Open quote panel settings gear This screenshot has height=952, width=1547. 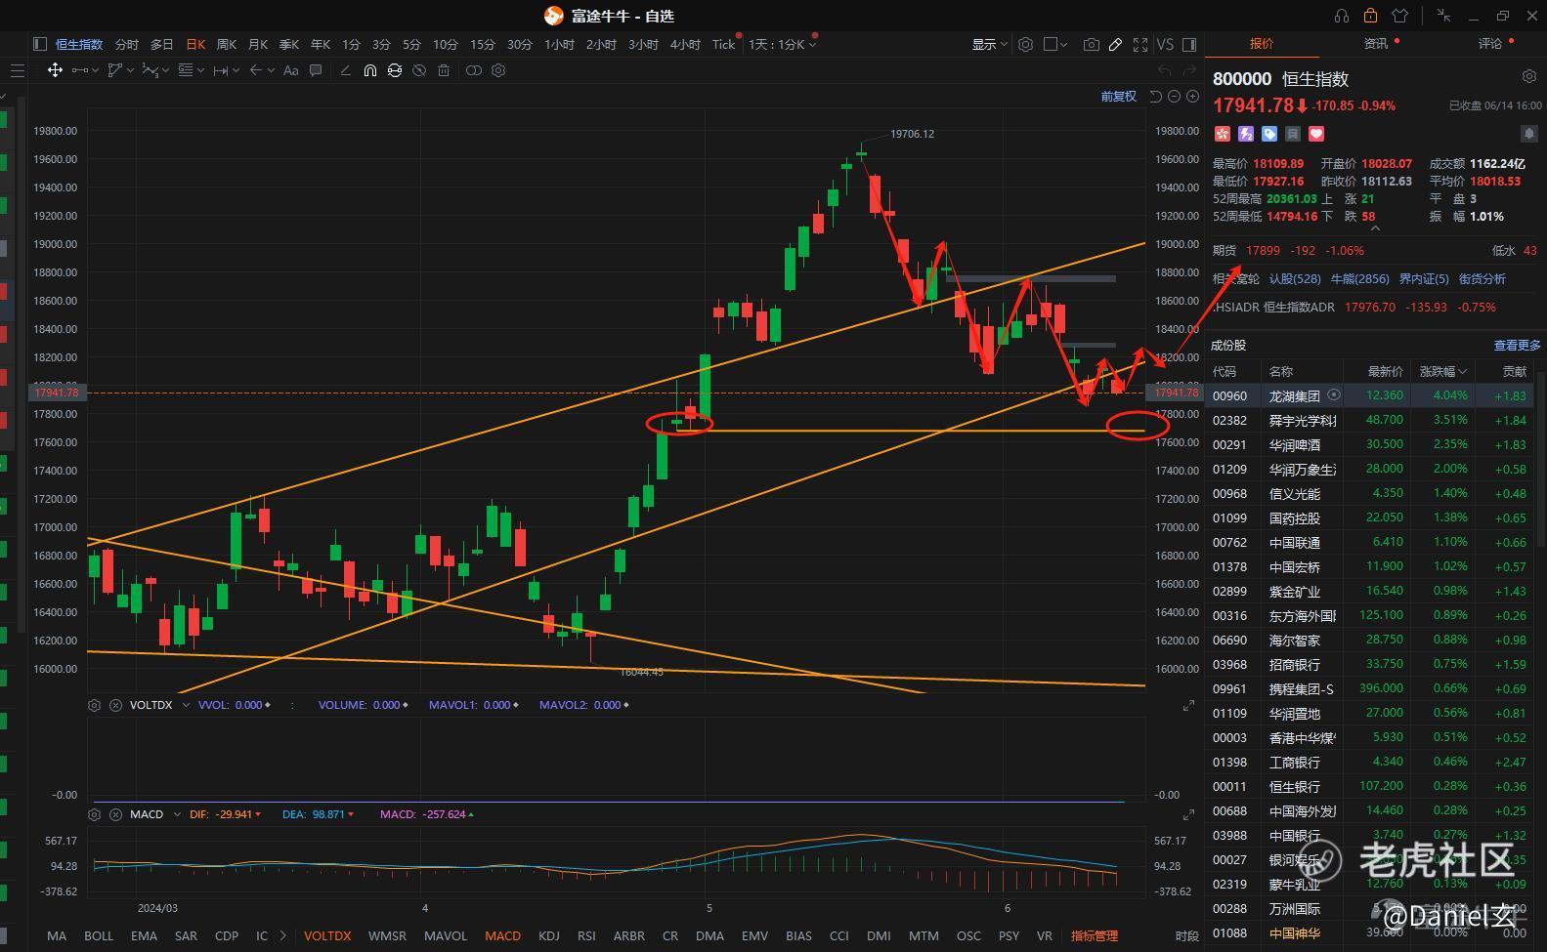1529,76
